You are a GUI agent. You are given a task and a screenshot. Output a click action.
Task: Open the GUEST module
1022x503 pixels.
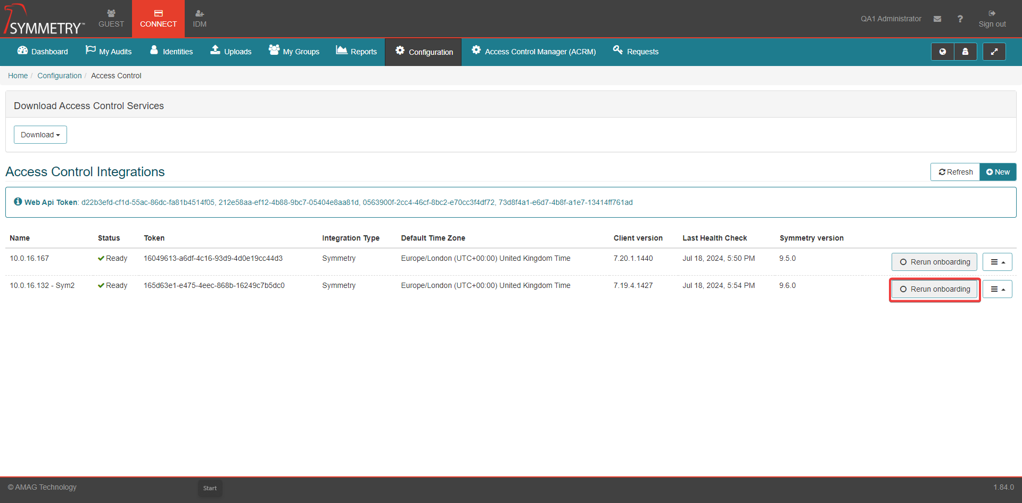click(111, 19)
